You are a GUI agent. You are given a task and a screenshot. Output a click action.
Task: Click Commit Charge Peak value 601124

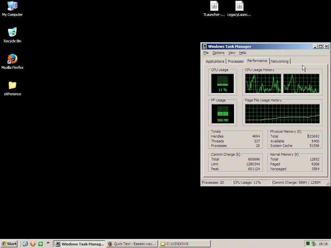pyautogui.click(x=254, y=169)
